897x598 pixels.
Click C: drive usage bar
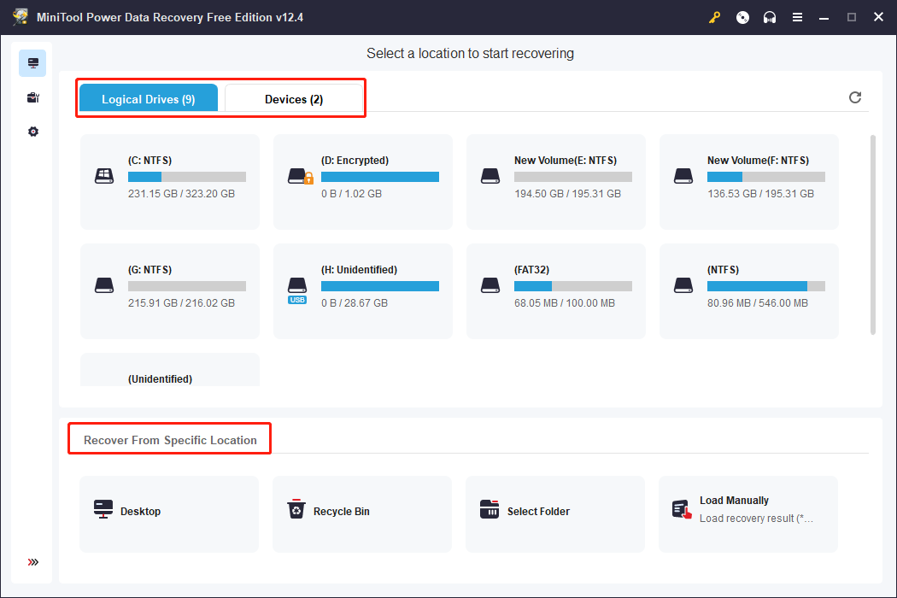[x=187, y=177]
